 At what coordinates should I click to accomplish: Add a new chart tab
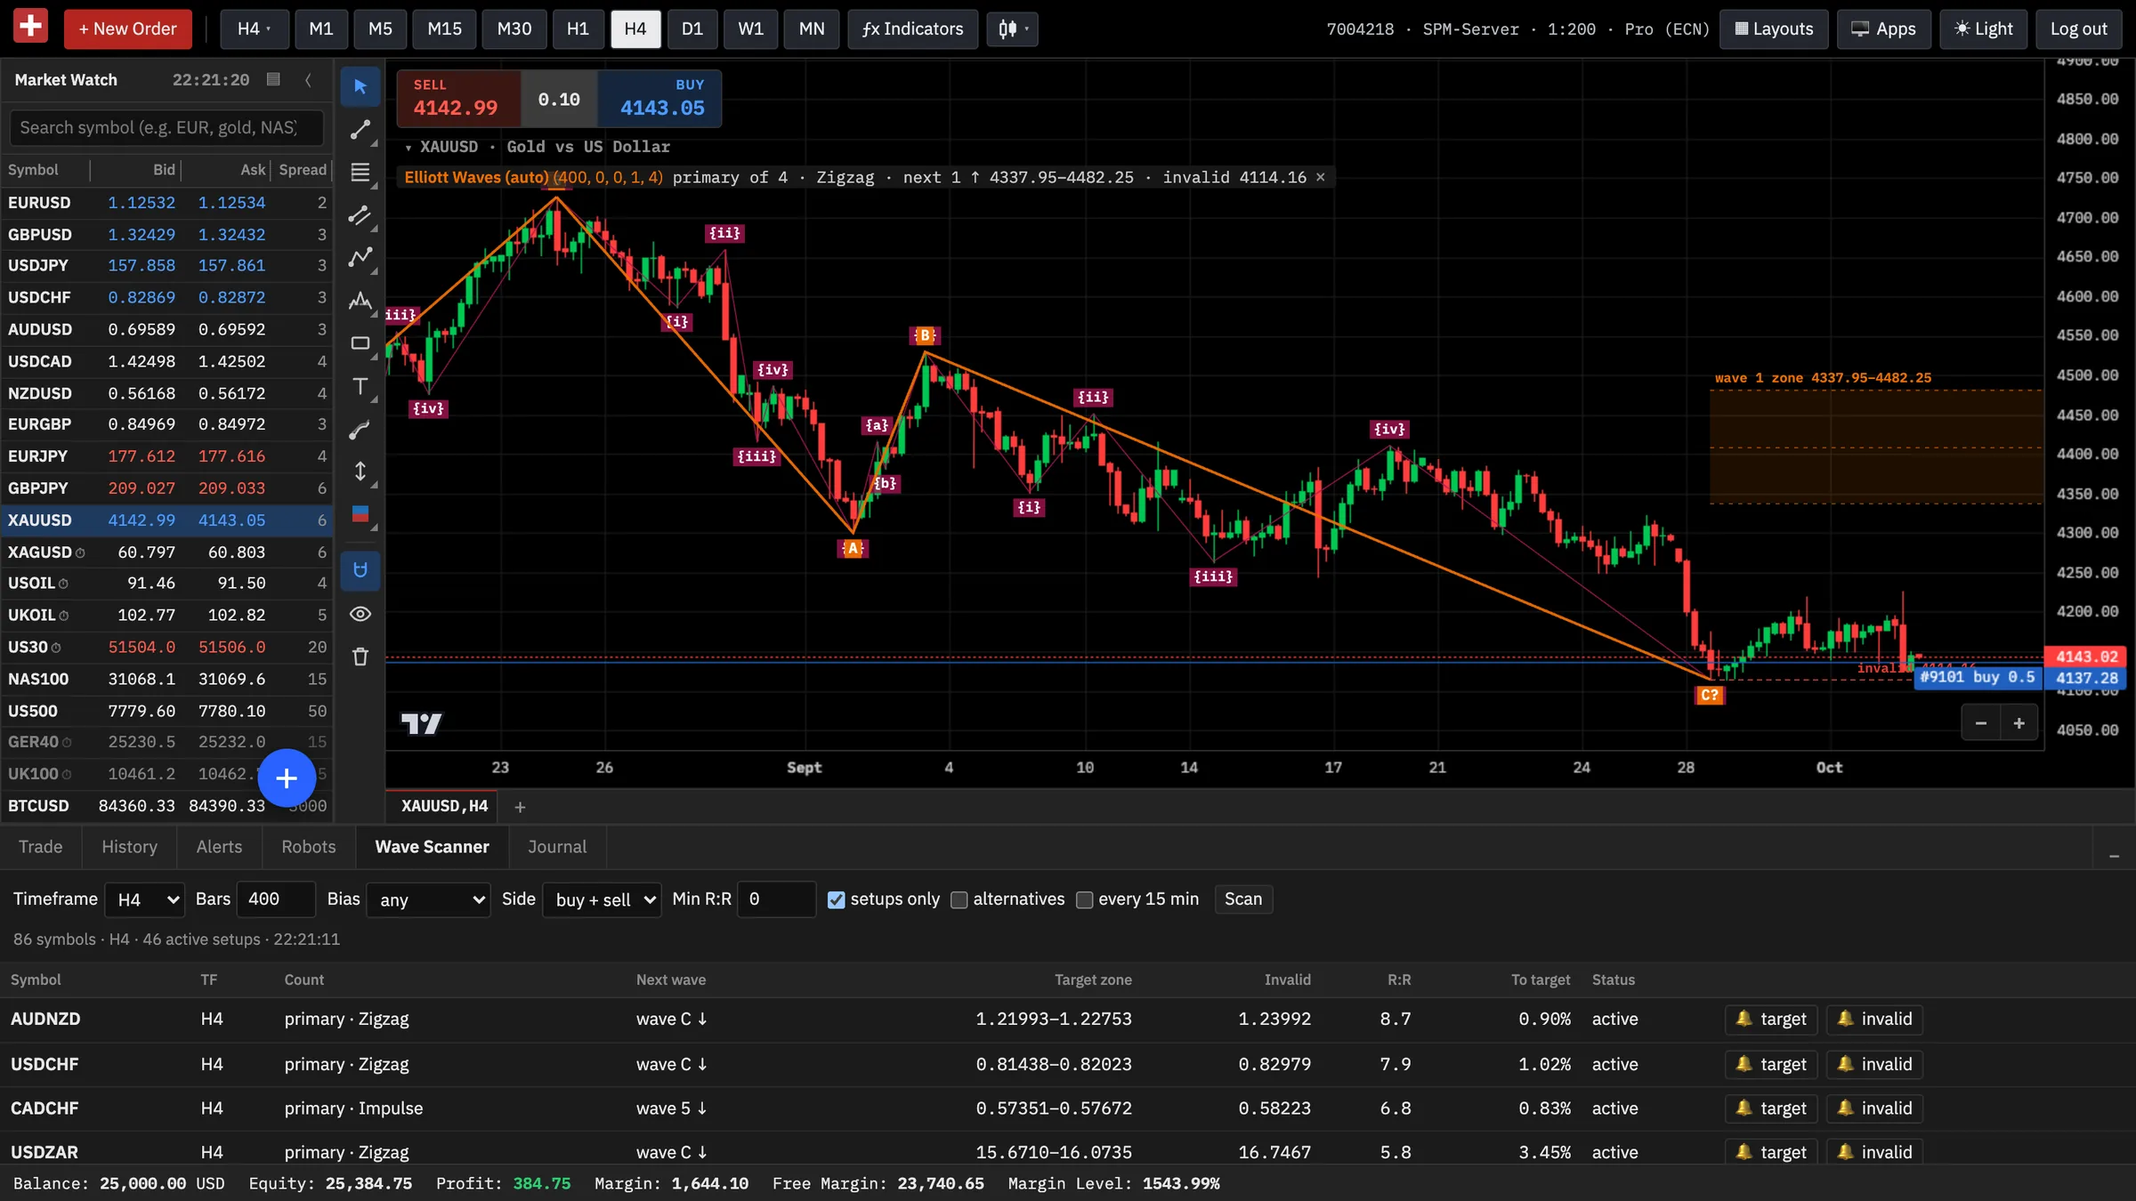(521, 807)
